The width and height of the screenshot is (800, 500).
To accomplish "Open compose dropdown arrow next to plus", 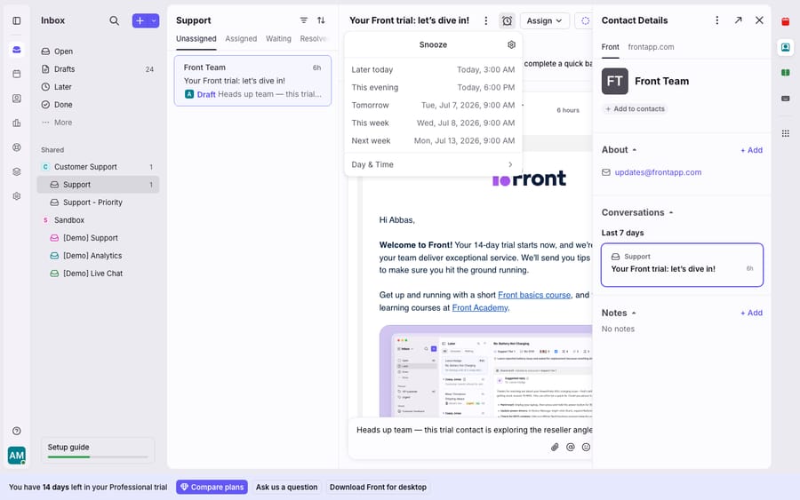I will [154, 20].
